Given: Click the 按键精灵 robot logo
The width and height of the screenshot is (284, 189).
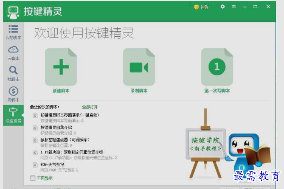Looking at the screenshot, I should point(14,12).
